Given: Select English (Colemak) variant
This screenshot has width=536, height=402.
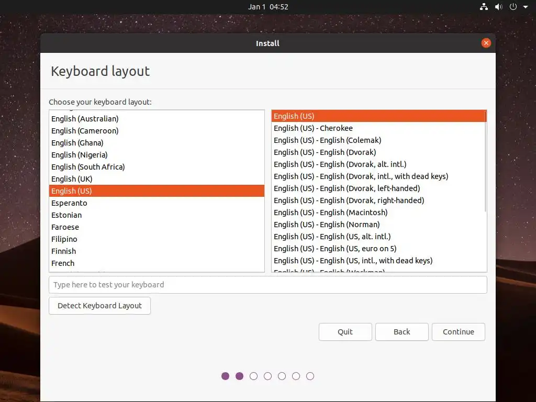Looking at the screenshot, I should point(378,140).
